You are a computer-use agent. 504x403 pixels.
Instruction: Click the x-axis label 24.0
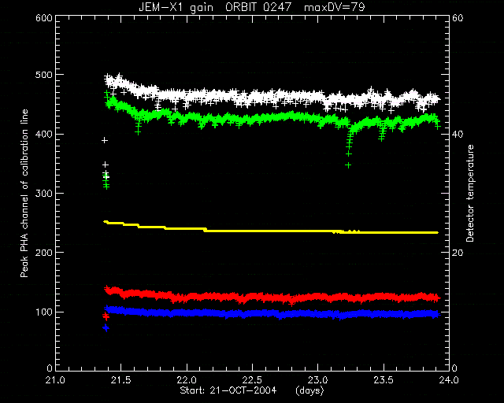click(449, 380)
